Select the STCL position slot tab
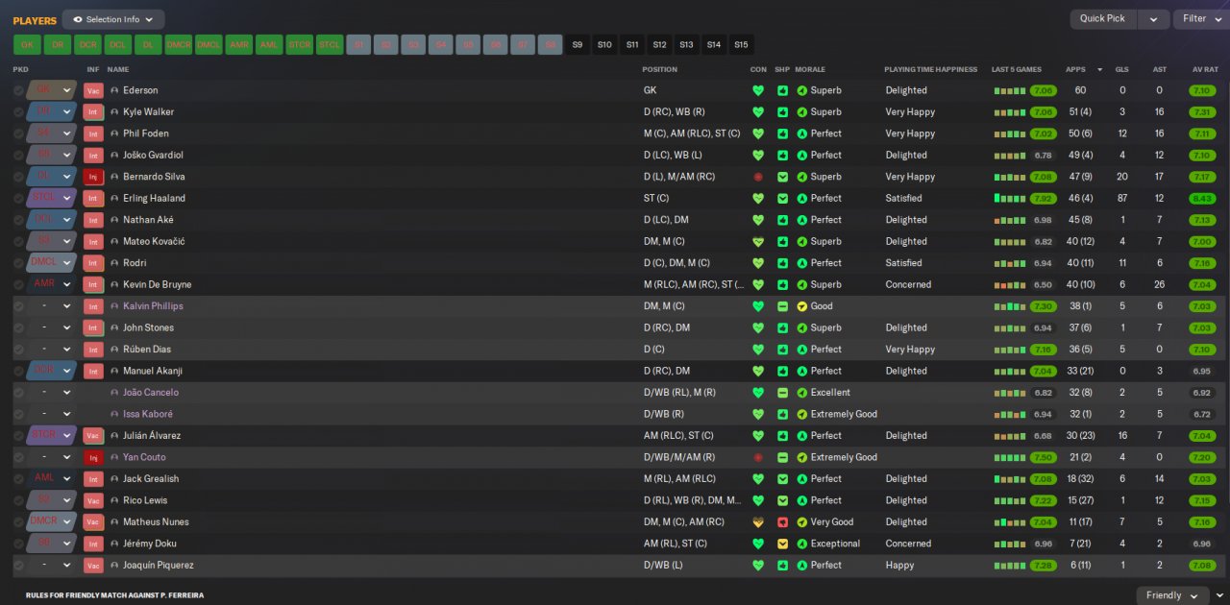The width and height of the screenshot is (1230, 605). click(330, 45)
